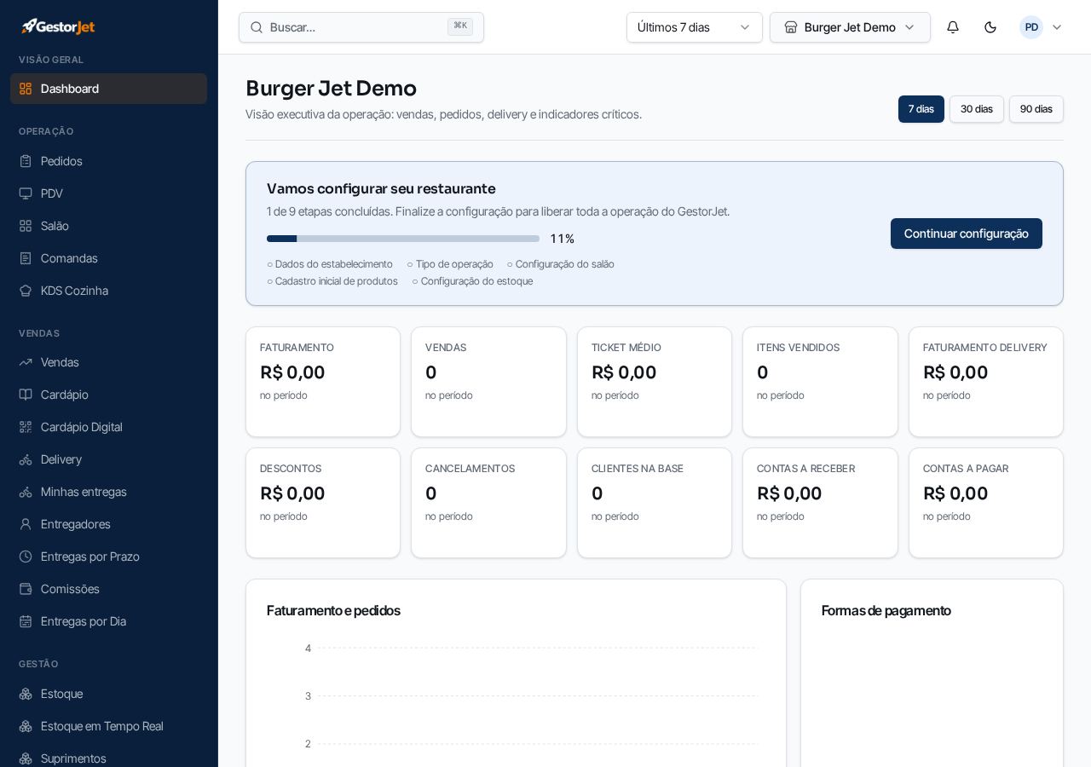The height and width of the screenshot is (767, 1091).
Task: Click the KDS Cozinha chef icon
Action: coord(26,291)
